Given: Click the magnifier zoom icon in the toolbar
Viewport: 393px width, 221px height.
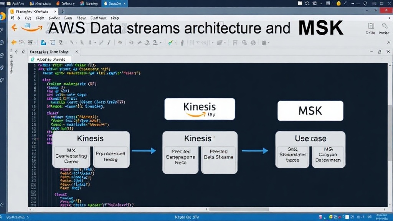Looking at the screenshot, I should (x=244, y=43).
